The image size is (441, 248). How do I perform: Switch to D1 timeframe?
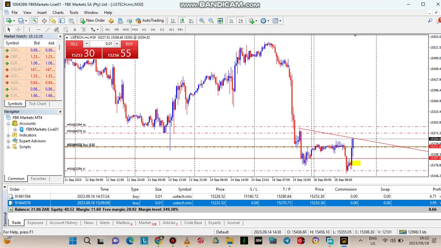(x=162, y=30)
